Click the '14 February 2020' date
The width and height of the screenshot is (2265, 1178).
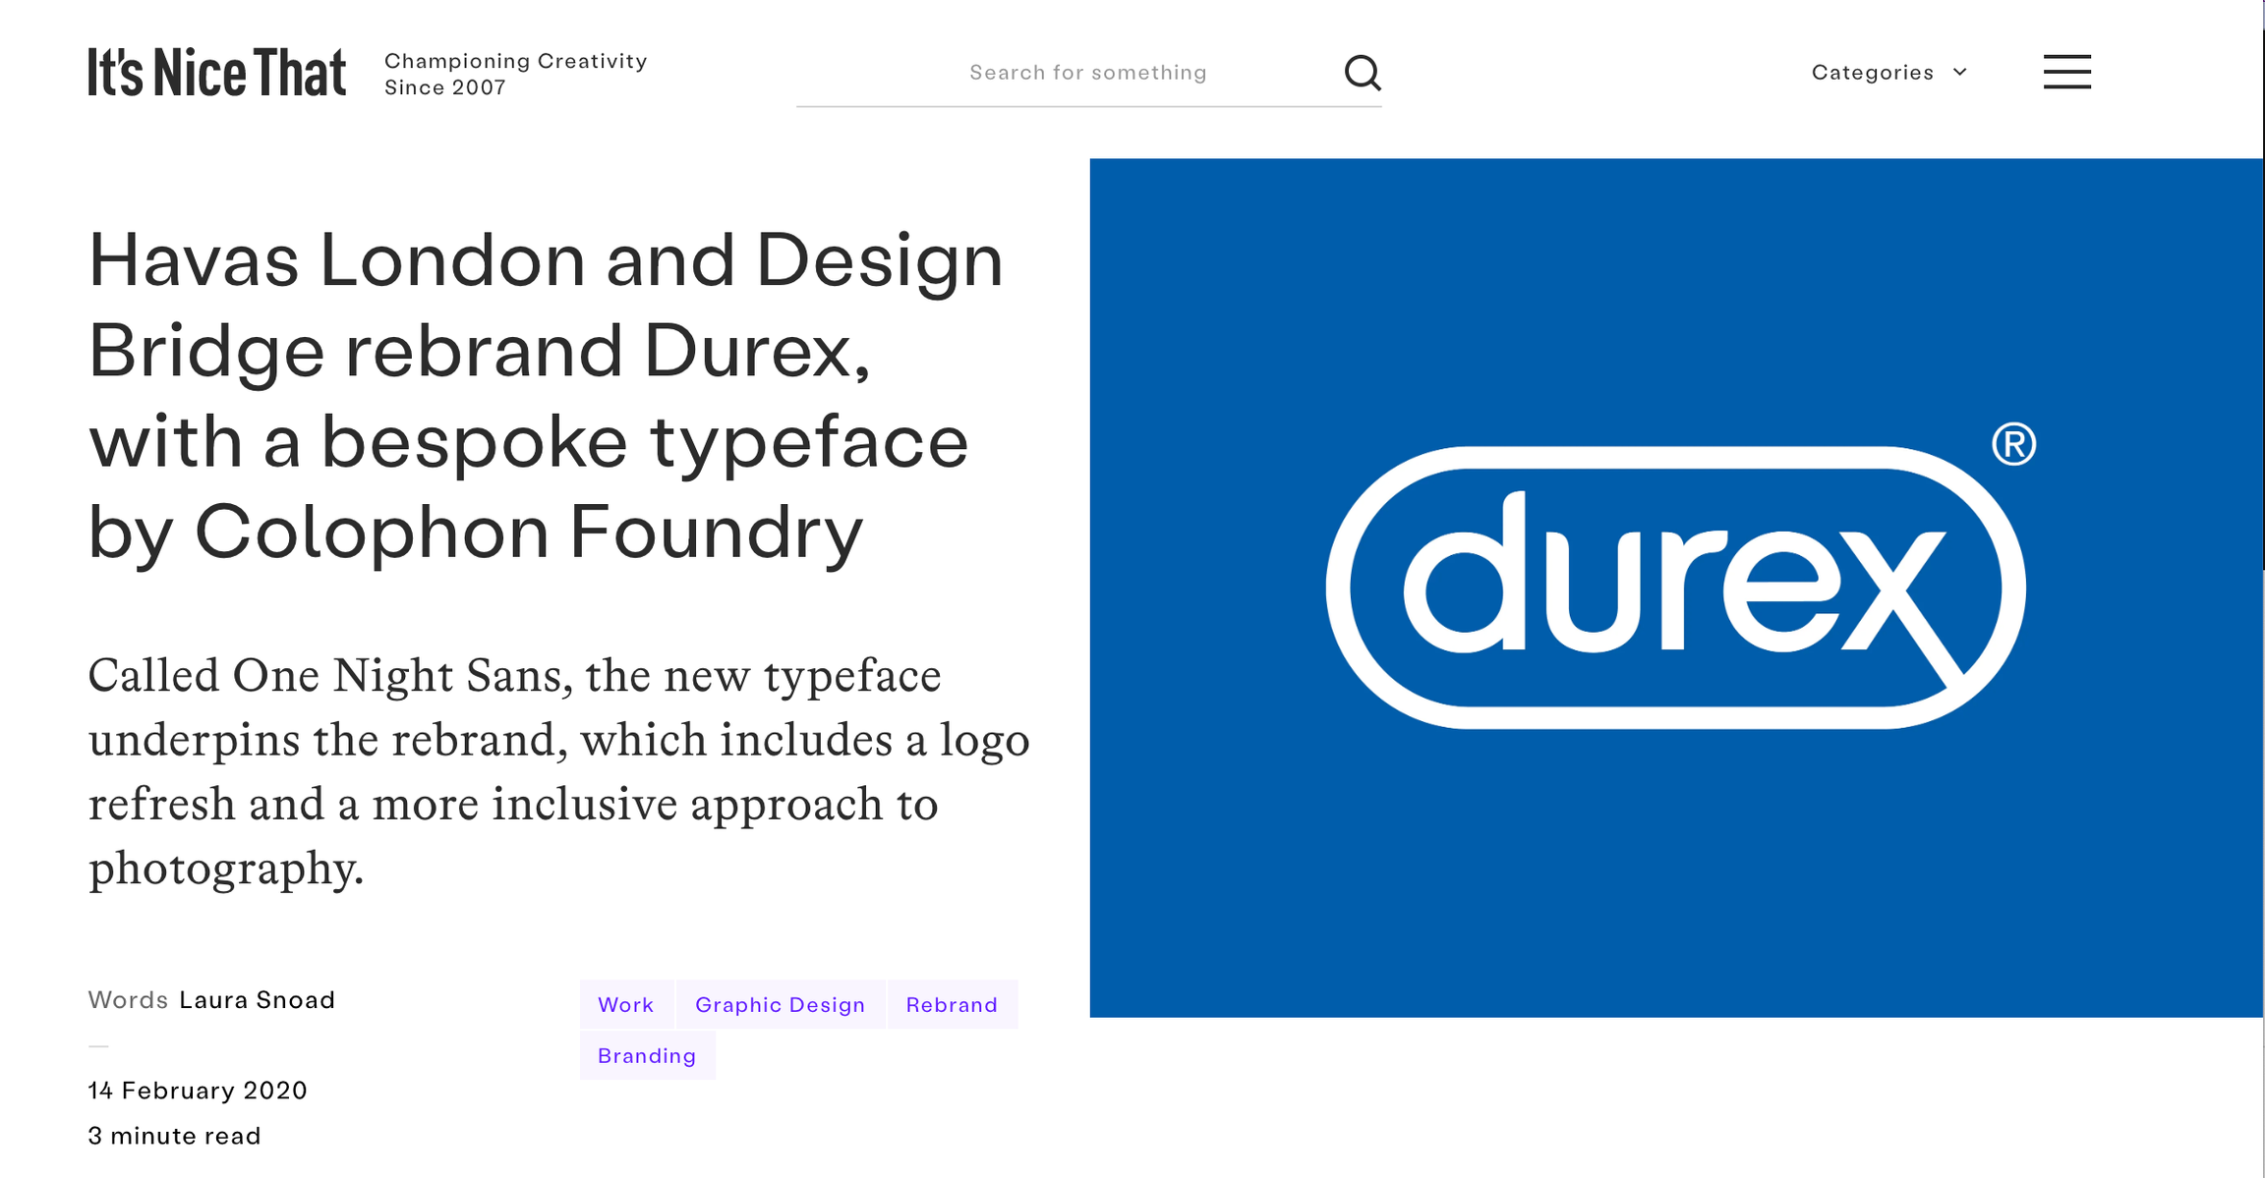point(198,1091)
